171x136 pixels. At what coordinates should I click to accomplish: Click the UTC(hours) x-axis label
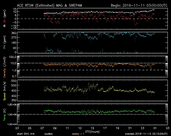pyautogui.click(x=93, y=131)
